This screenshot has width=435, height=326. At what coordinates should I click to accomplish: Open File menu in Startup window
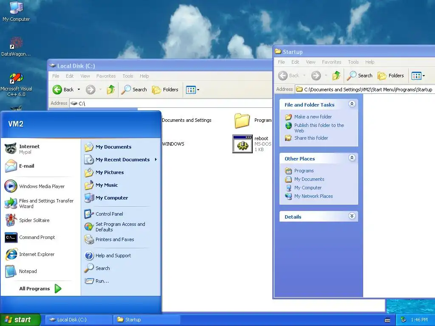[281, 62]
